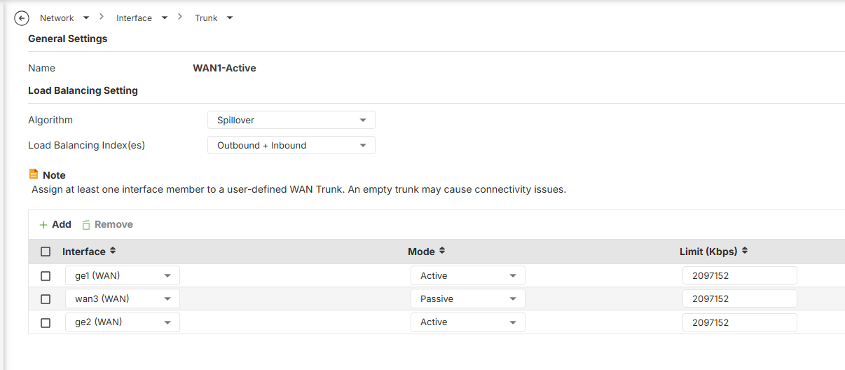Click the Limit field for ge1 row
Viewport: 845px width, 370px height.
pyautogui.click(x=739, y=275)
